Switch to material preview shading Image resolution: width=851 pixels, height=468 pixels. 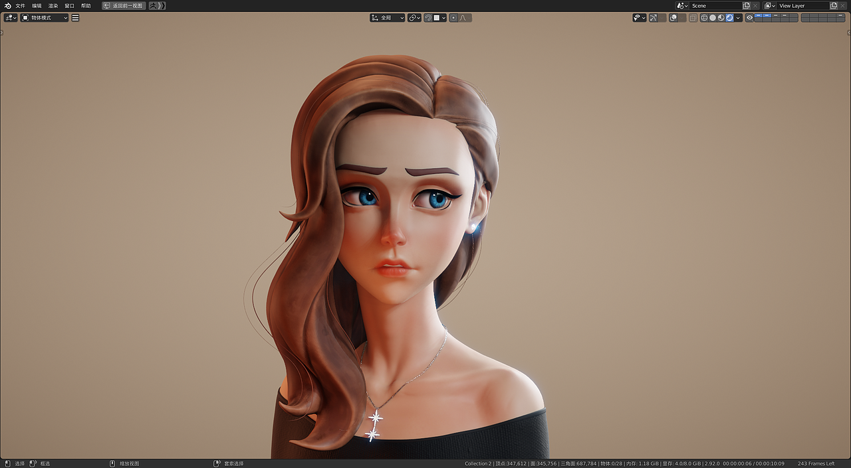coord(721,17)
